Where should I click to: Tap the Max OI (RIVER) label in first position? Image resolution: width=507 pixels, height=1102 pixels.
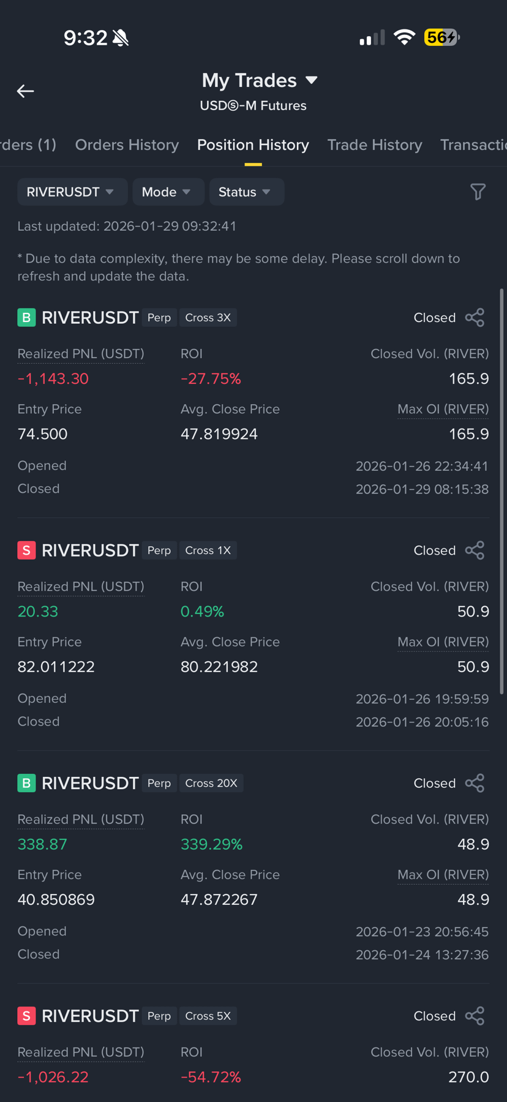point(443,409)
